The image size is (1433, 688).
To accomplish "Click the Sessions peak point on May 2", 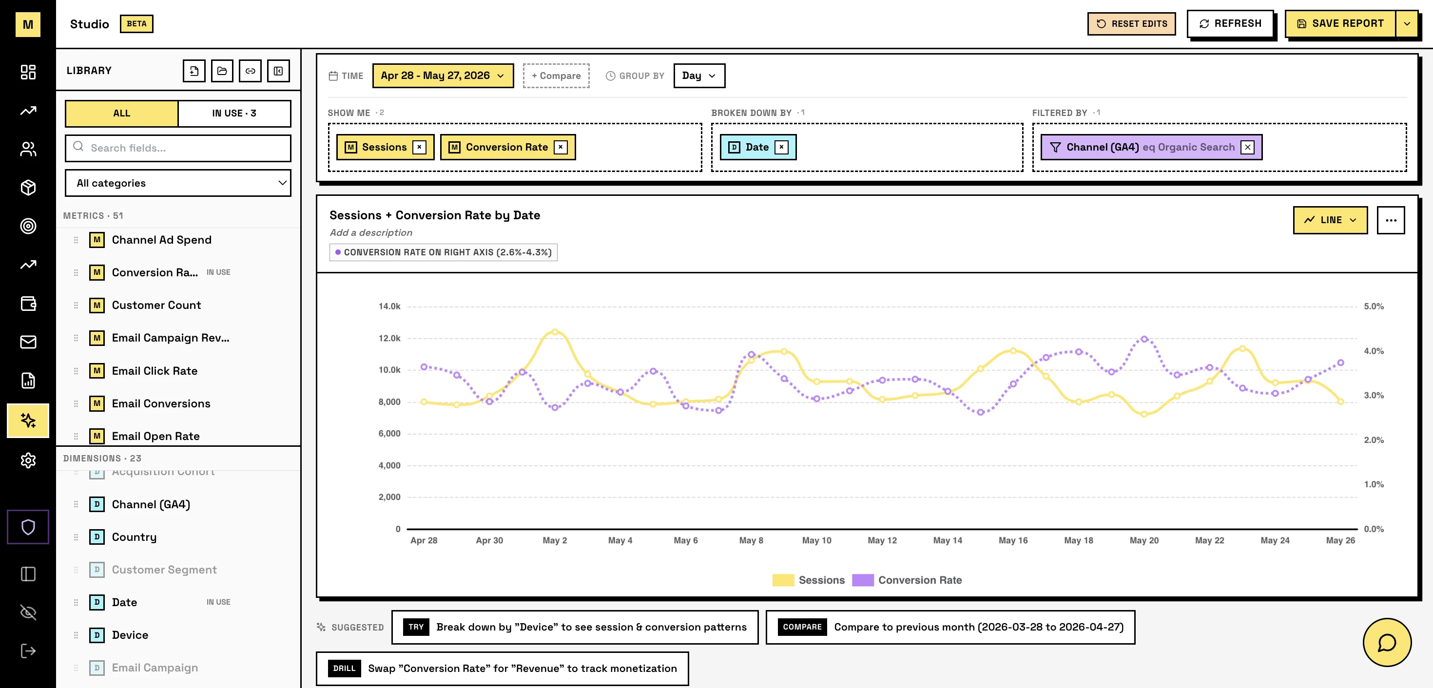I will tap(555, 332).
